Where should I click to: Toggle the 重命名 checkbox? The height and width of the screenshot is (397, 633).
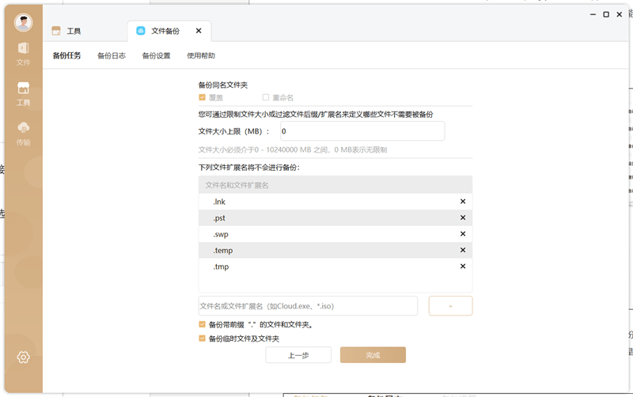tap(266, 97)
